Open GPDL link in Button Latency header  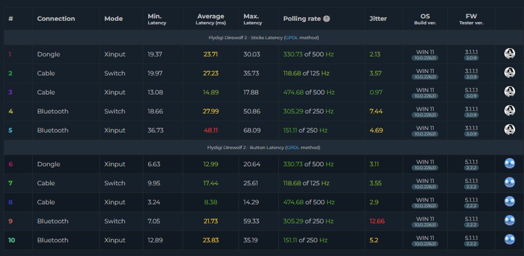(293, 147)
